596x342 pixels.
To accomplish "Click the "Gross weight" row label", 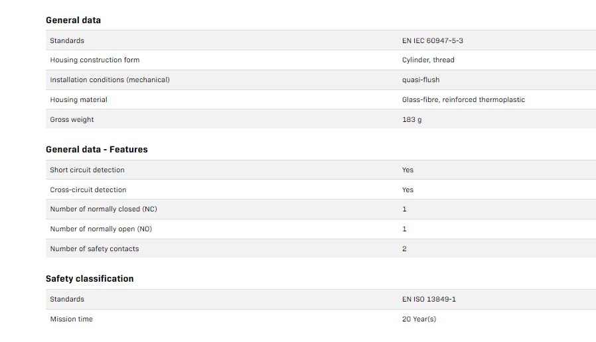I will [x=72, y=119].
